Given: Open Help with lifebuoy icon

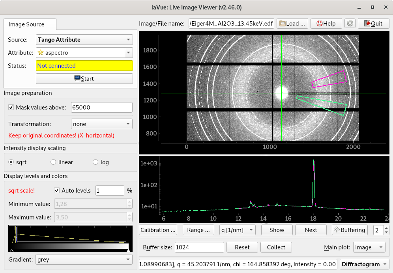Looking at the screenshot, I should [326, 23].
